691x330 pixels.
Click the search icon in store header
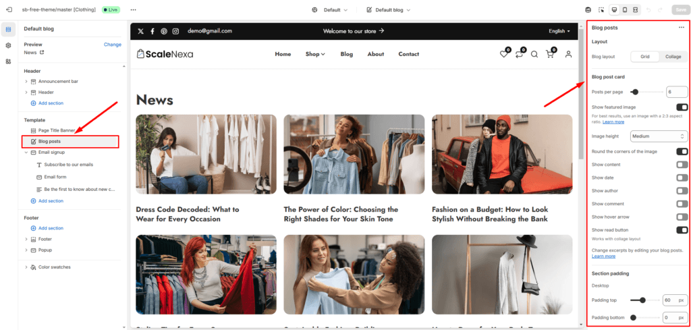(x=534, y=55)
